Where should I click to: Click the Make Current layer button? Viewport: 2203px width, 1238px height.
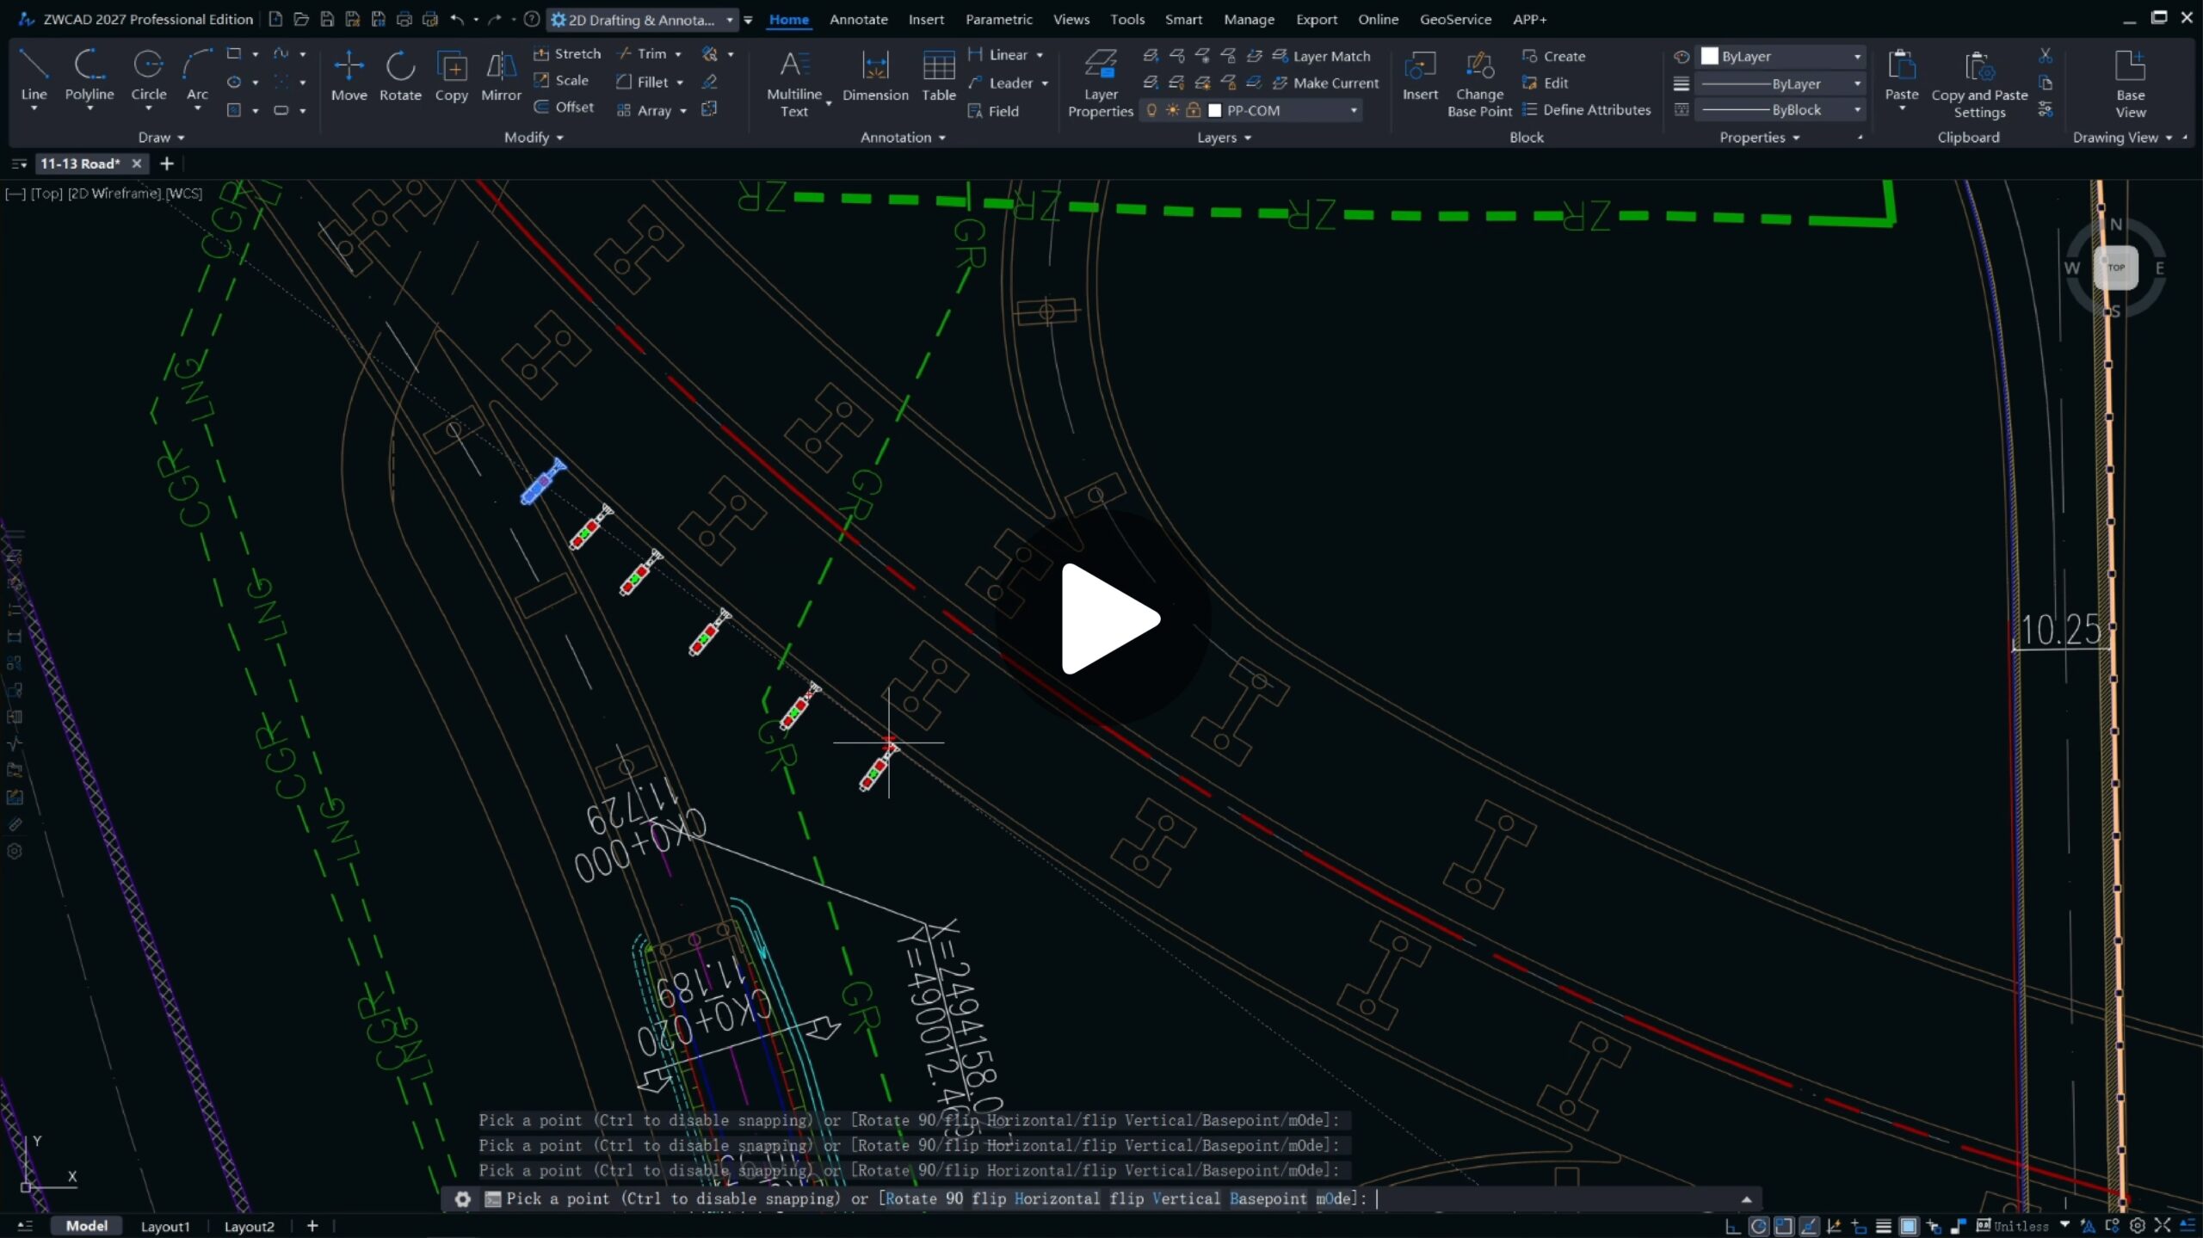(x=1325, y=83)
